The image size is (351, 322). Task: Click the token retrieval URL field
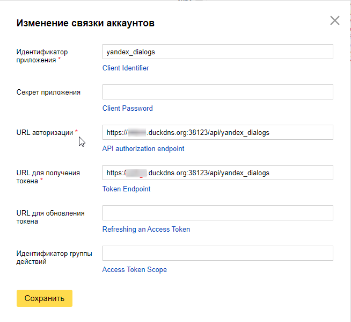pos(217,173)
